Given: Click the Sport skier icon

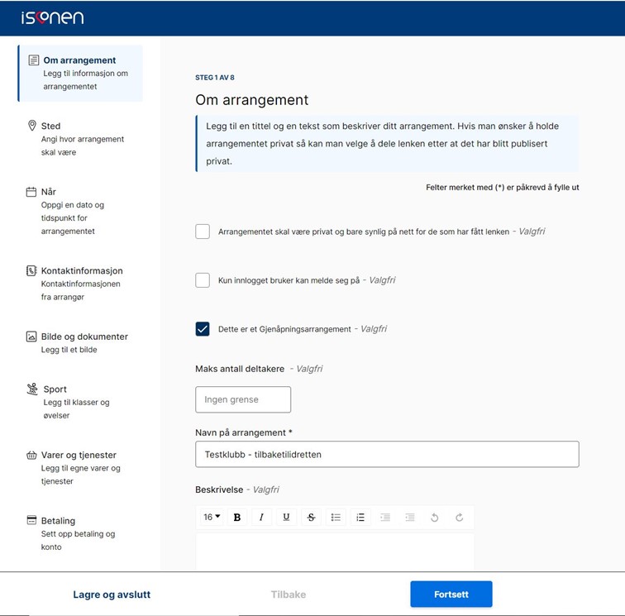Looking at the screenshot, I should point(32,389).
